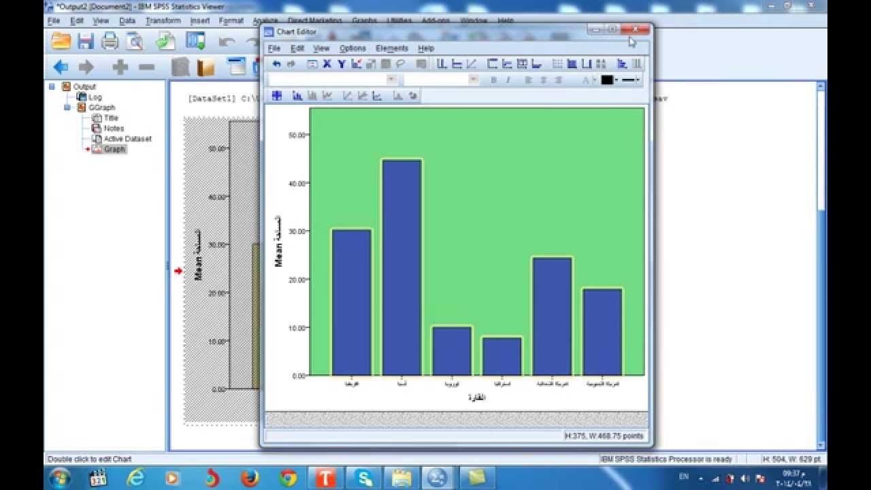Collapse the Output node in outline tree
The width and height of the screenshot is (871, 490).
(x=52, y=86)
